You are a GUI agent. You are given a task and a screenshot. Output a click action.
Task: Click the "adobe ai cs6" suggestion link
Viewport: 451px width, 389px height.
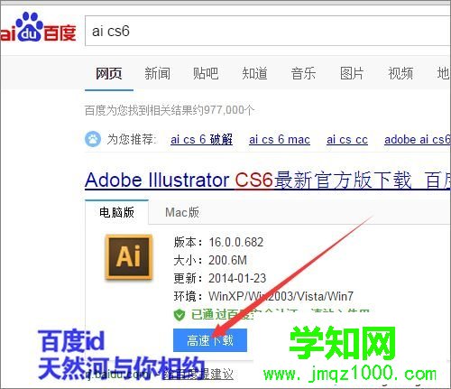[418, 140]
